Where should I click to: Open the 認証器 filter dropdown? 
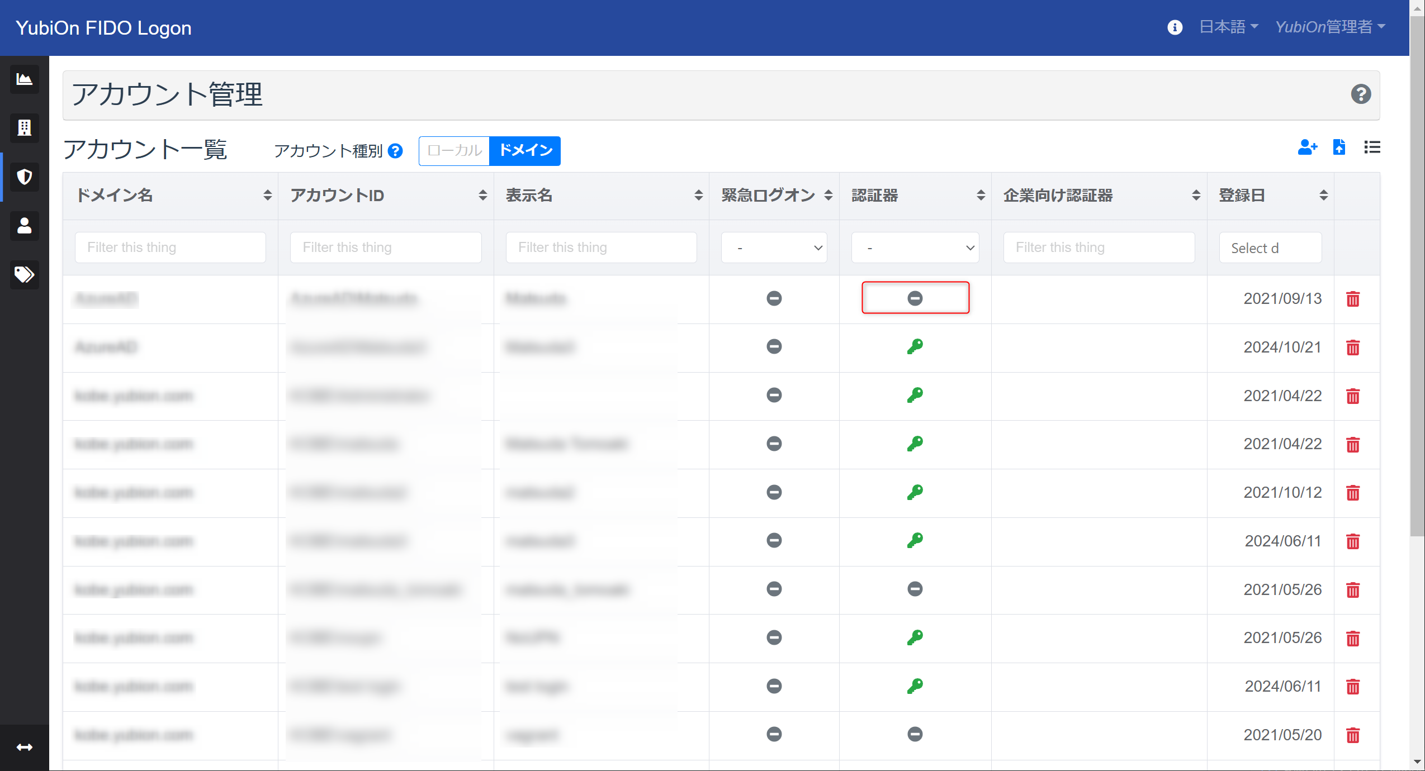pos(915,248)
